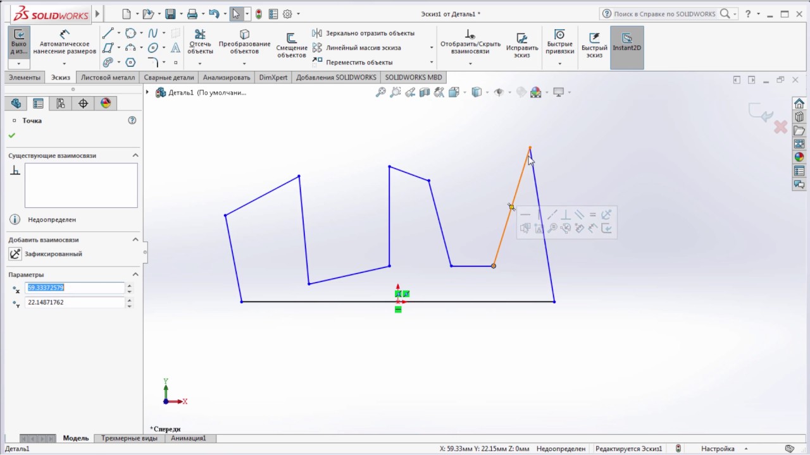Open help for Точка property panel
The image size is (810, 455).
(132, 120)
